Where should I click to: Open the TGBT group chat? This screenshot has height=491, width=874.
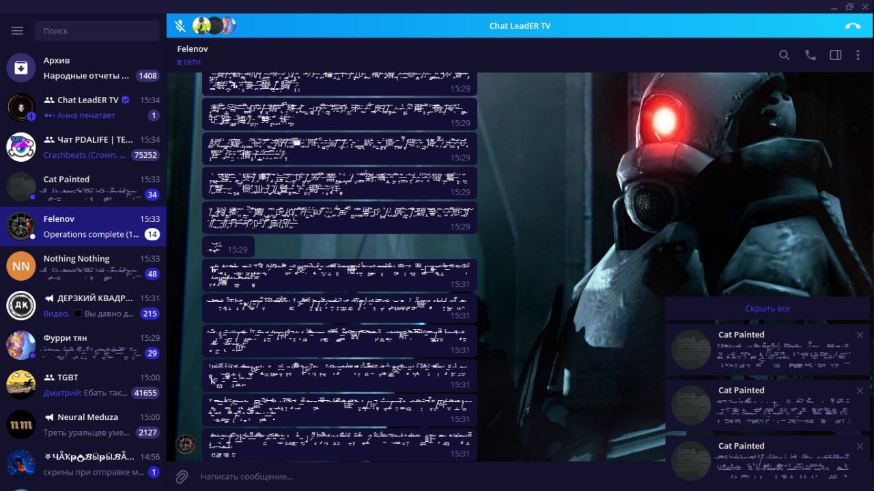[83, 384]
